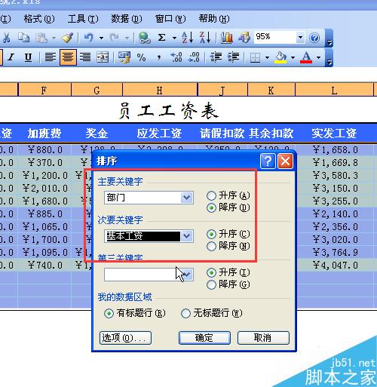The height and width of the screenshot is (387, 377).
Task: Open AutoSum functions dropdown arrow
Action: coord(174,38)
